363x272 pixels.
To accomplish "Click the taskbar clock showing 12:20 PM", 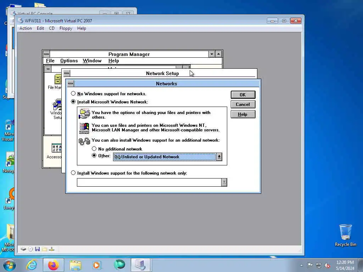I will [x=345, y=265].
